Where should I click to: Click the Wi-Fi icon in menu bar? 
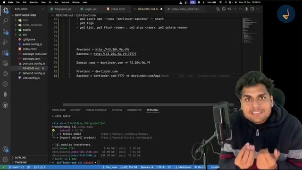click(220, 2)
